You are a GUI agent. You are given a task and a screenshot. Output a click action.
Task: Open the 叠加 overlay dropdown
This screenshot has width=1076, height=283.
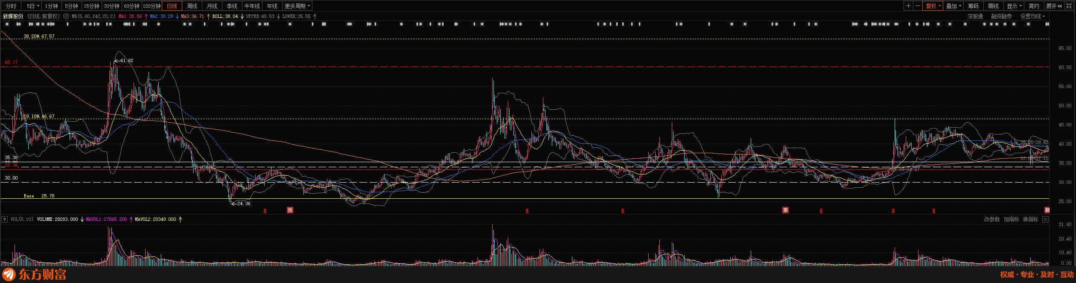click(x=954, y=6)
